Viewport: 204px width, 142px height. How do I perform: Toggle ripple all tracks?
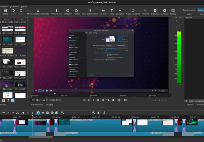(x=52, y=113)
